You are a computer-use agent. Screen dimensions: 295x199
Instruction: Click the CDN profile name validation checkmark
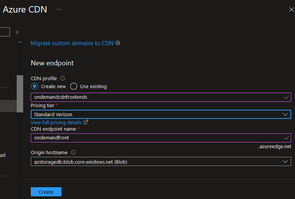(x=287, y=97)
